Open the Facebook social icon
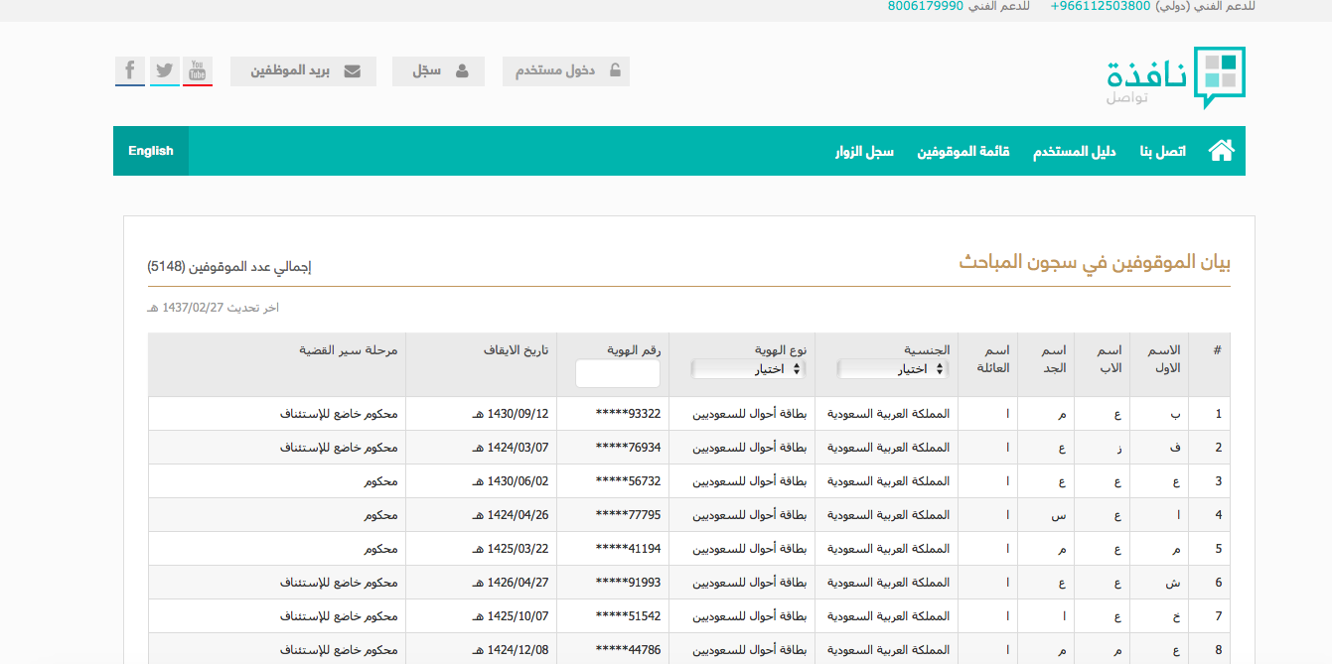The image size is (1332, 664). 130,71
